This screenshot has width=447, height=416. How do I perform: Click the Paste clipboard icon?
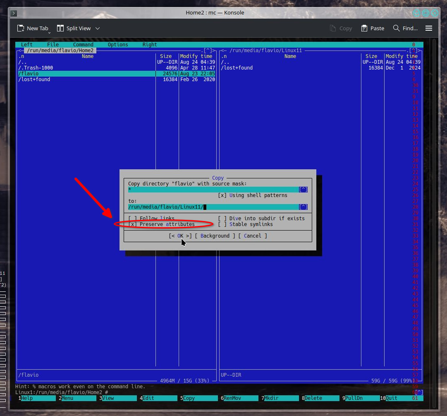point(364,28)
